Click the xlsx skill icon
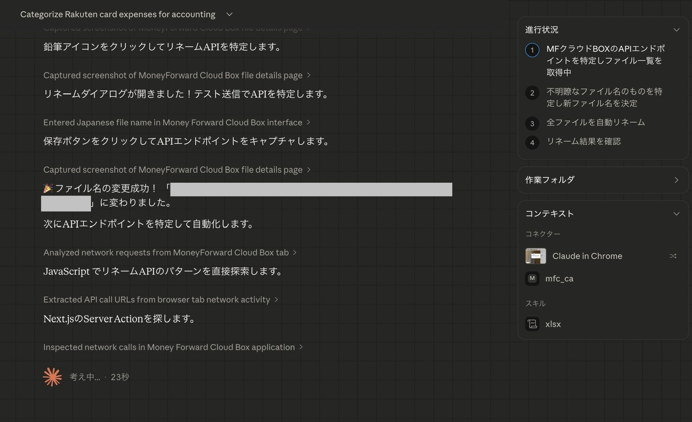Image resolution: width=692 pixels, height=422 pixels. (532, 324)
